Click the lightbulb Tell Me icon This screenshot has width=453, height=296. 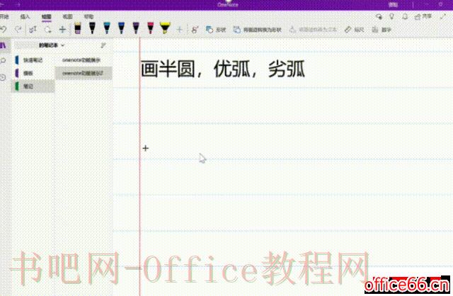pos(391,17)
